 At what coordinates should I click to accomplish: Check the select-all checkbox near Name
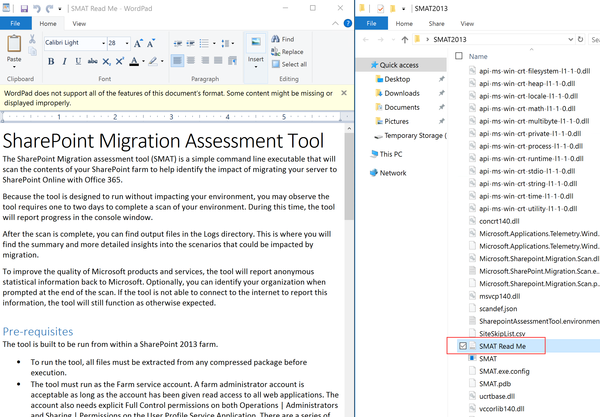tap(459, 56)
